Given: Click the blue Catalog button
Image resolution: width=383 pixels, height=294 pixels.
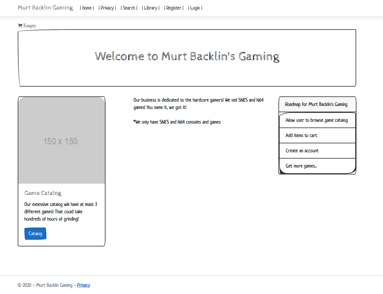Looking at the screenshot, I should (35, 234).
